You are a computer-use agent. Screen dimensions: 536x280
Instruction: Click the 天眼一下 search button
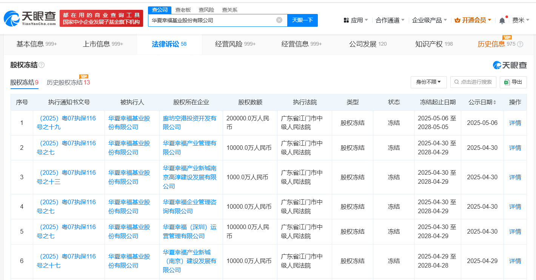302,20
